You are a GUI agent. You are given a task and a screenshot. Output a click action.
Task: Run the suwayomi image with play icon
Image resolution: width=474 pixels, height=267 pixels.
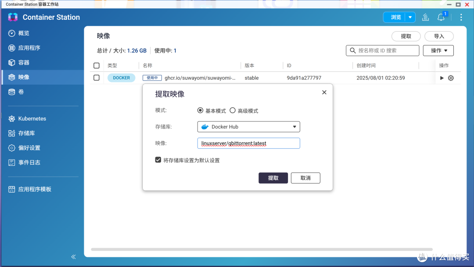point(442,78)
